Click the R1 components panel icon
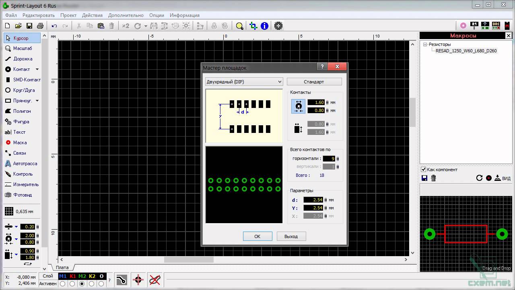 [x=475, y=25]
